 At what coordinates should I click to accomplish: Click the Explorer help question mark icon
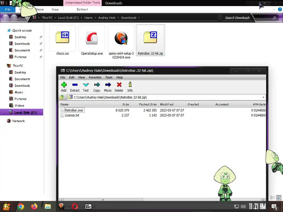tap(280, 10)
